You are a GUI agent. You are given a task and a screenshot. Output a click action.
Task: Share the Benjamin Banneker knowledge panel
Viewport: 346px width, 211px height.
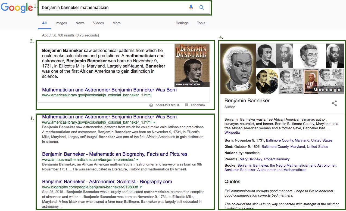334,103
